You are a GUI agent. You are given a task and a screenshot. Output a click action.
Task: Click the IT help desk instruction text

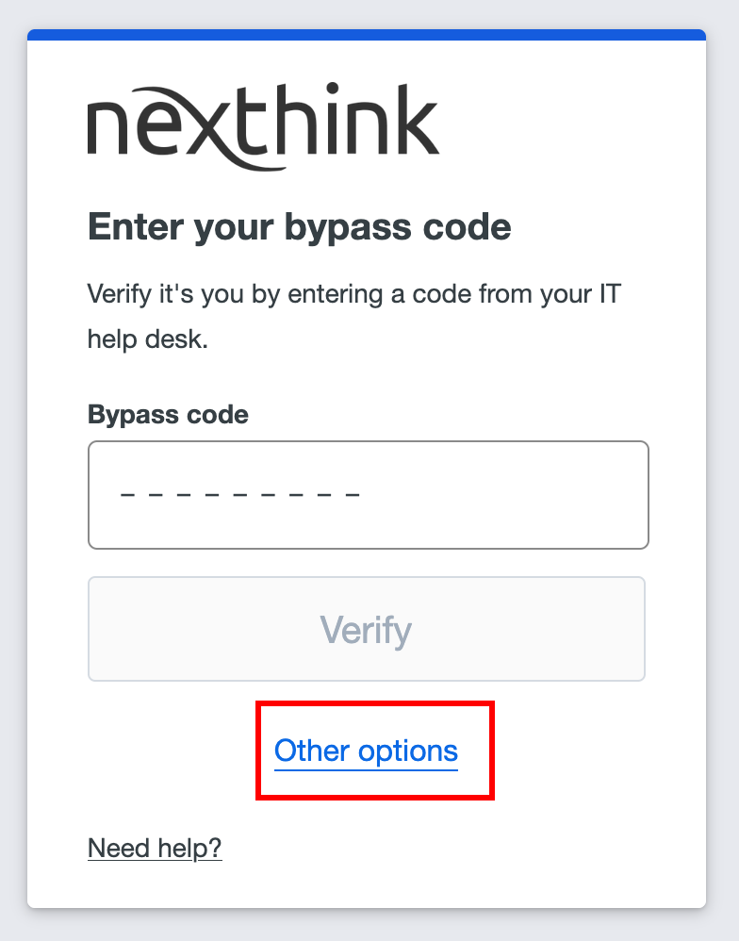353,293
